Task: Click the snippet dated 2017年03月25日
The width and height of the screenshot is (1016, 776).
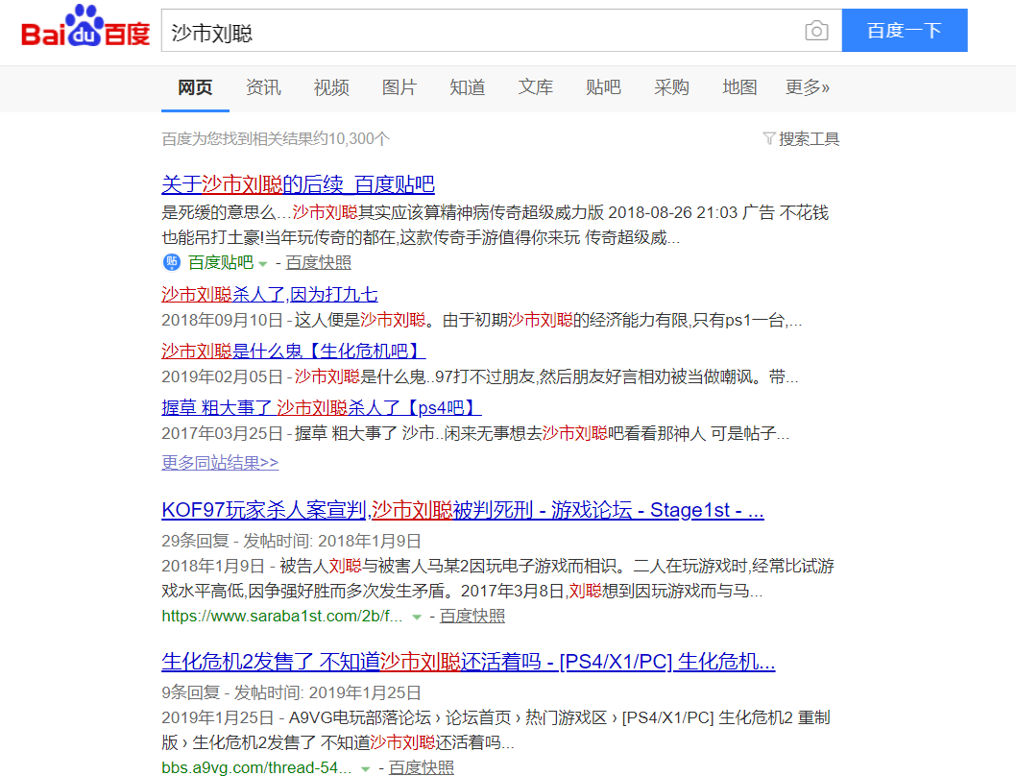Action: tap(475, 433)
